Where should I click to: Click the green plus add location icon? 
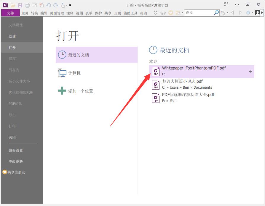click(62, 91)
